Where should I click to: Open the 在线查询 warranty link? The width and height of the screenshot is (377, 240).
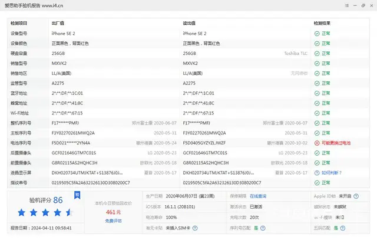click(258, 196)
